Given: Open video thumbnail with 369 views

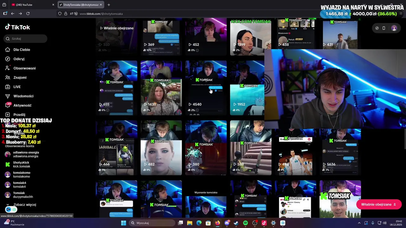Looking at the screenshot, I should click(161, 37).
